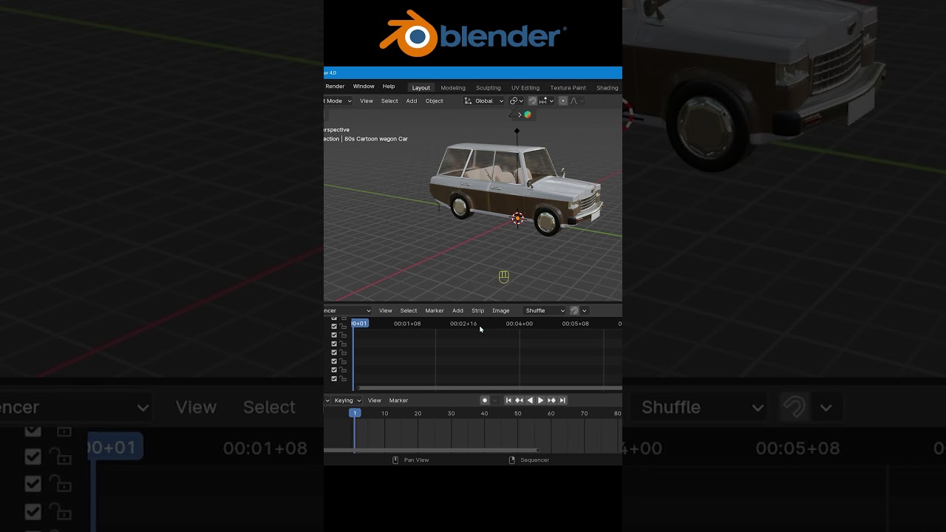This screenshot has height=532, width=946.
Task: Uncheck the third channel checkbox from the bottom
Action: [x=334, y=361]
